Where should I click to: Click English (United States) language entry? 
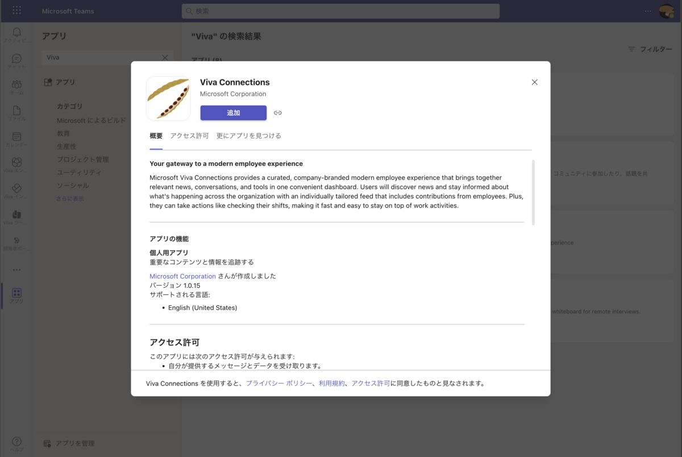tap(203, 308)
